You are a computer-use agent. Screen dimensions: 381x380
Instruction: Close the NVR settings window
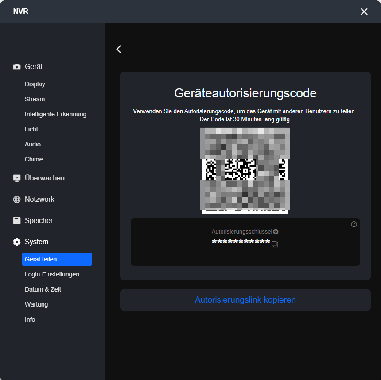364,12
